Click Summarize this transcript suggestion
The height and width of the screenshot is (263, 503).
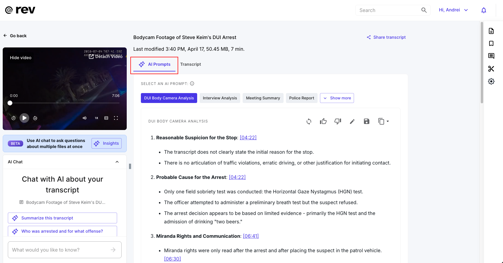click(62, 218)
